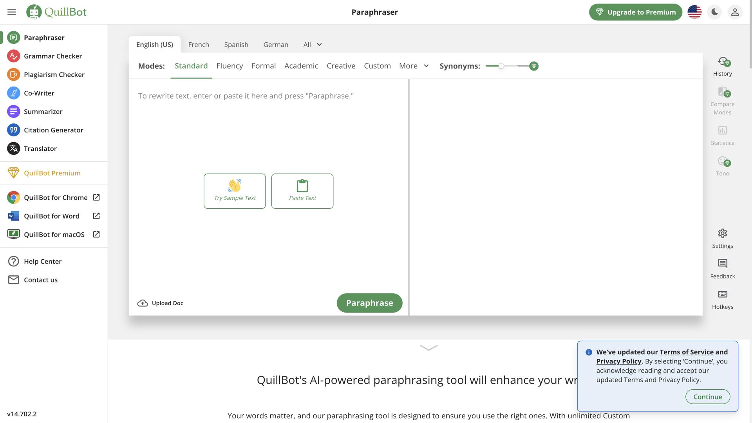Switch to the French language tab
Image resolution: width=752 pixels, height=423 pixels.
(x=199, y=44)
